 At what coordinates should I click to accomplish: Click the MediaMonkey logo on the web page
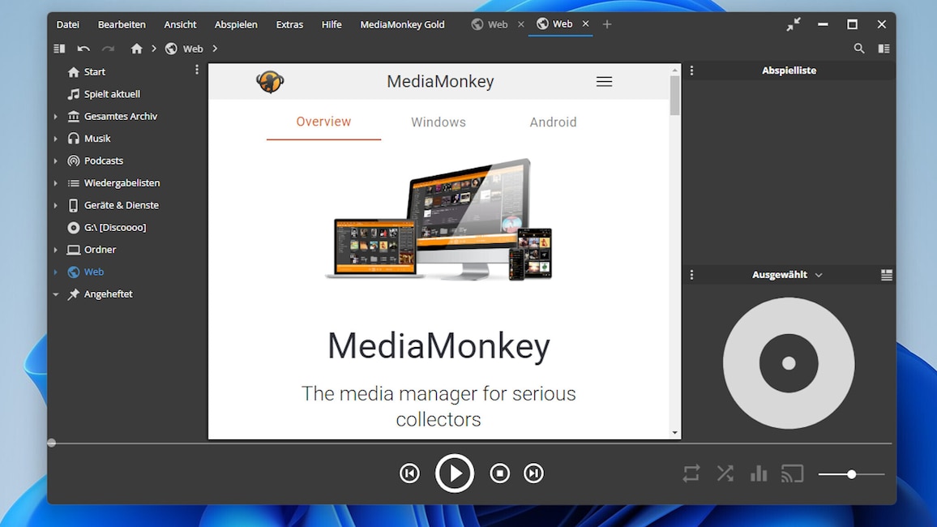(x=270, y=81)
